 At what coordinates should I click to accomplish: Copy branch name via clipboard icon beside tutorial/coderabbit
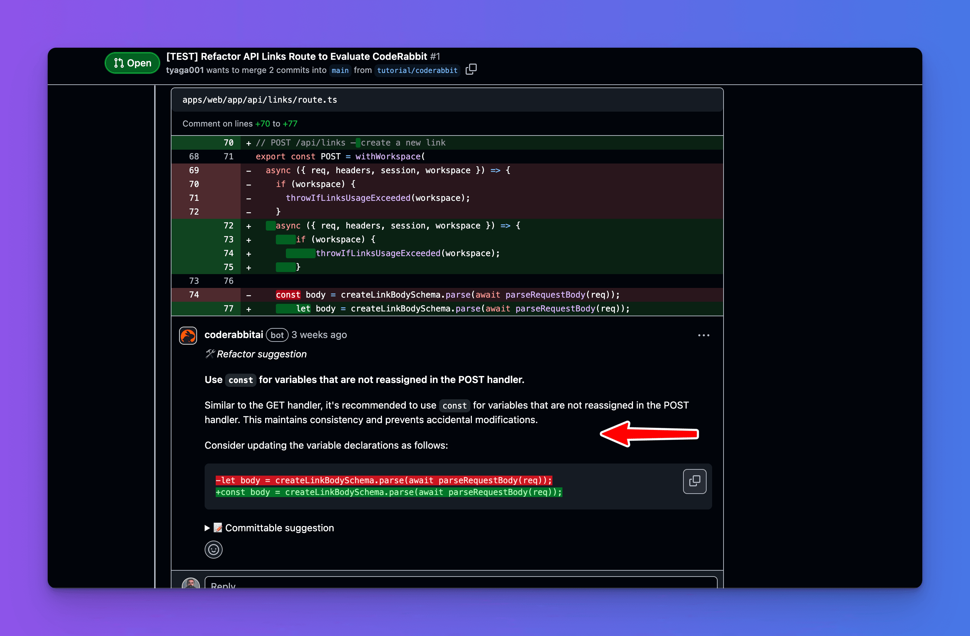(x=471, y=70)
